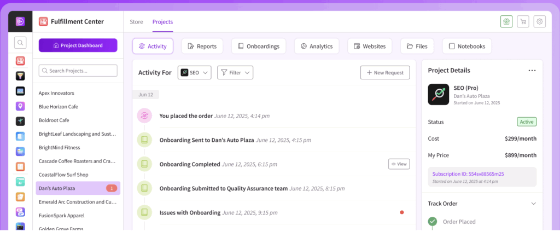Click the Search Projects input field

point(78,71)
